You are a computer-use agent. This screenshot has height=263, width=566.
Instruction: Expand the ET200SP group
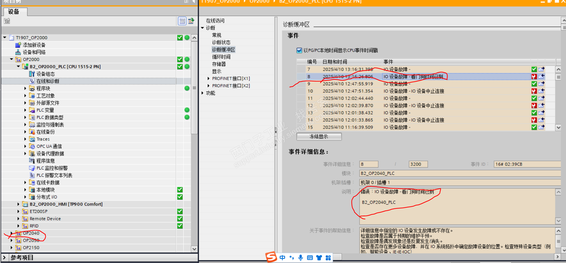[18, 211]
